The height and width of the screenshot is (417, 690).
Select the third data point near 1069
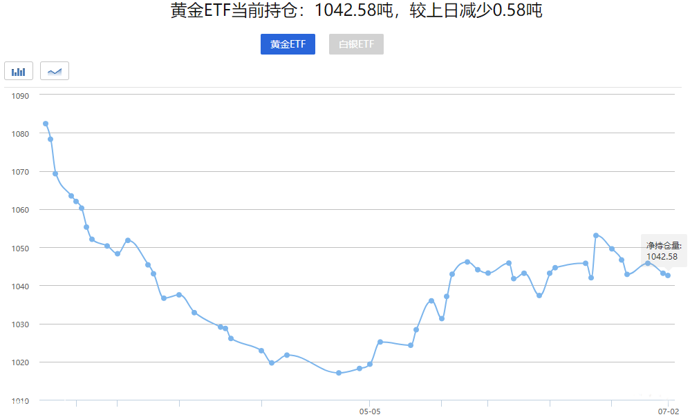[x=55, y=174]
